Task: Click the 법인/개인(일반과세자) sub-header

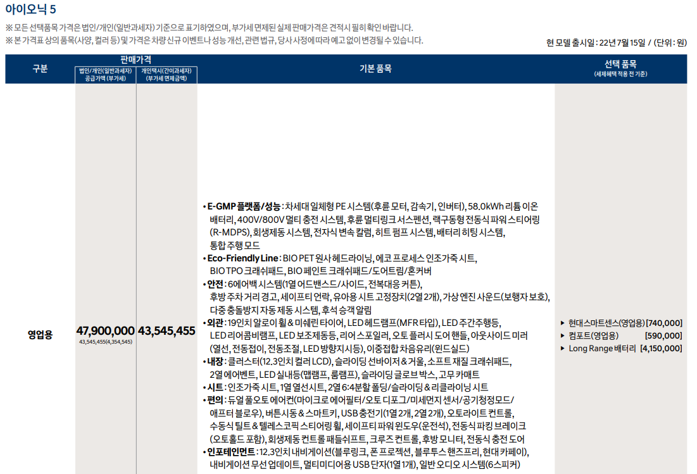Action: (x=105, y=71)
